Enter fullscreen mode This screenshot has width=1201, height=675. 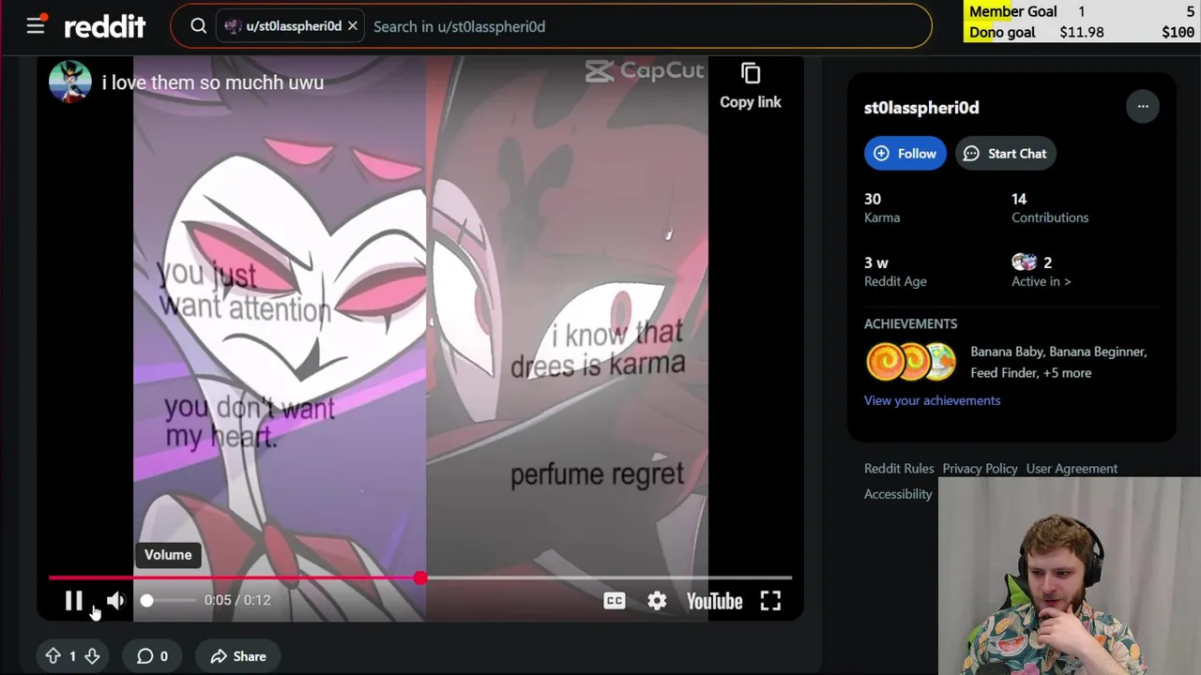[770, 601]
